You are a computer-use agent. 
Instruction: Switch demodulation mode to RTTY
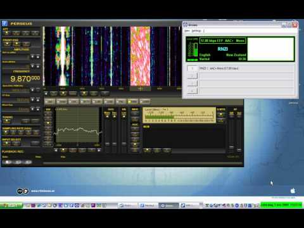click(85, 101)
